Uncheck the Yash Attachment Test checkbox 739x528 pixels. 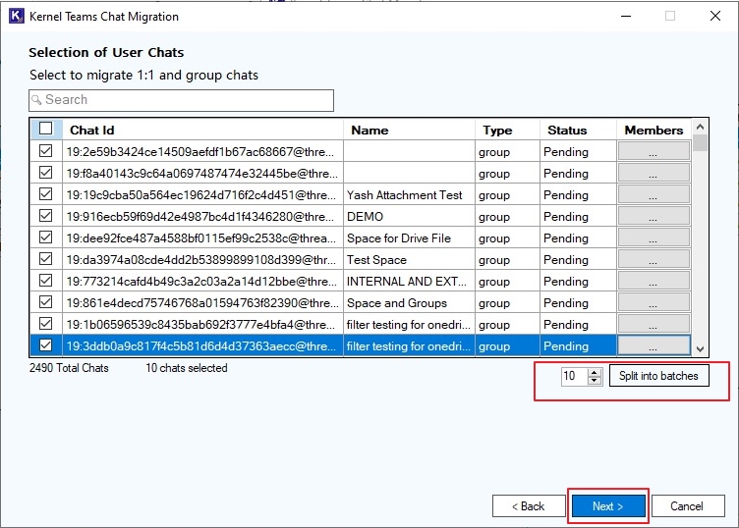tap(46, 194)
